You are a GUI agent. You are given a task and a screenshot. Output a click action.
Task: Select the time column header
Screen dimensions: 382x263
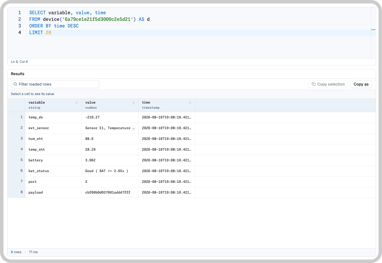point(167,105)
